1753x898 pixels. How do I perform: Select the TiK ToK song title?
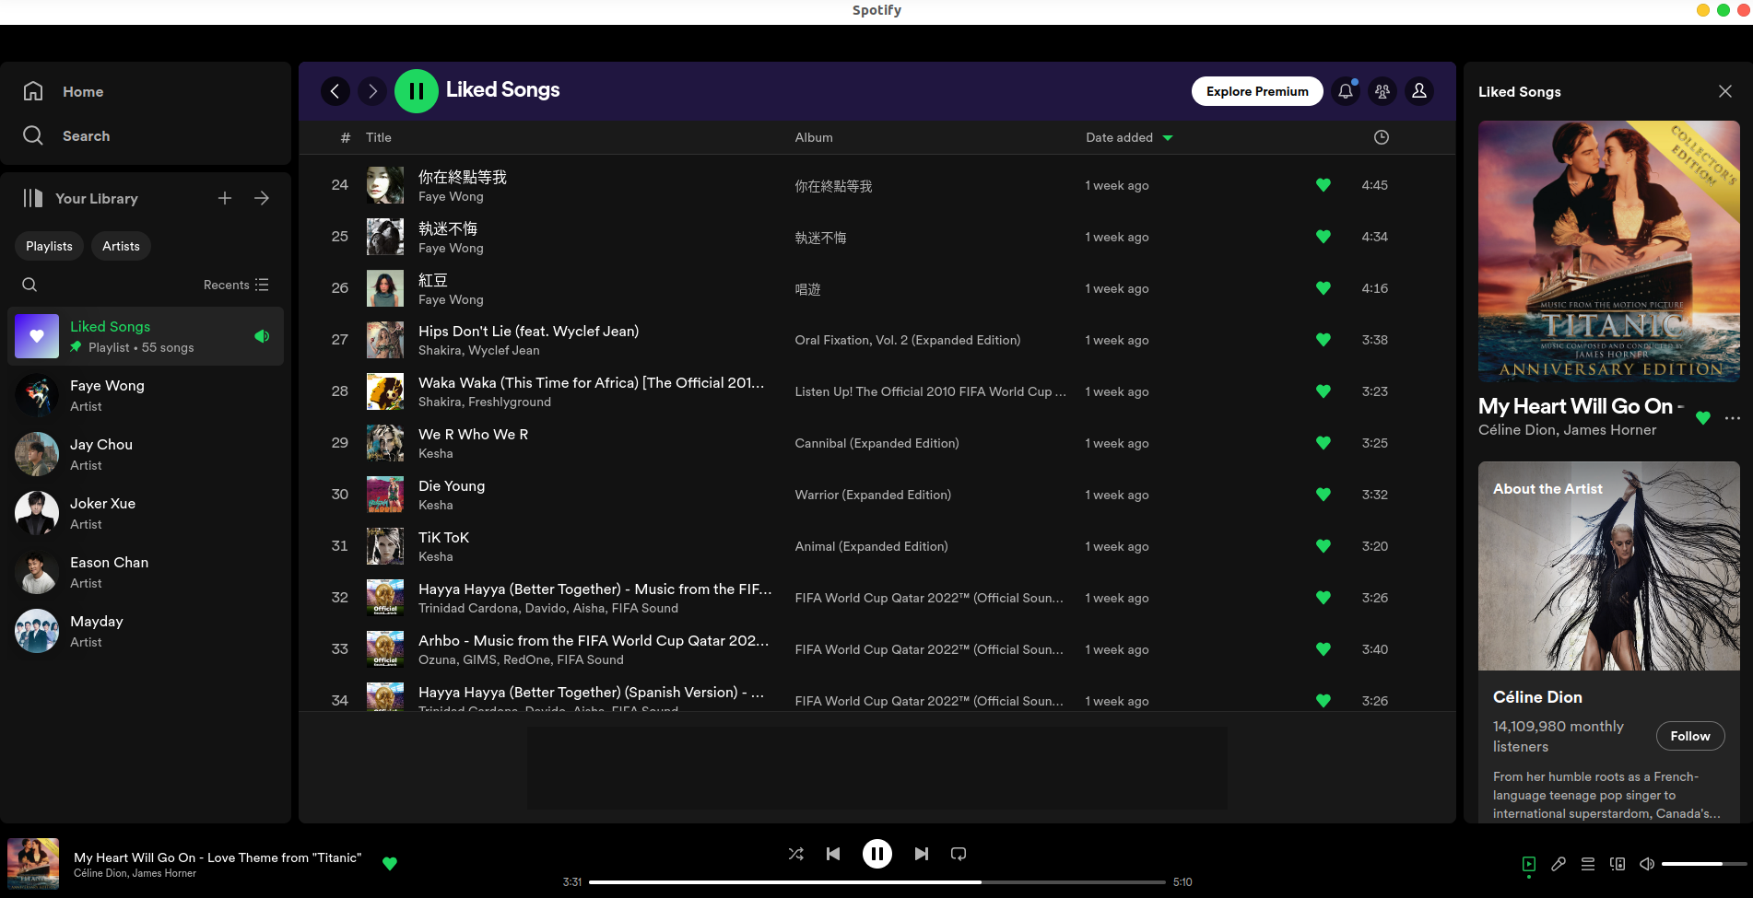[x=443, y=537]
